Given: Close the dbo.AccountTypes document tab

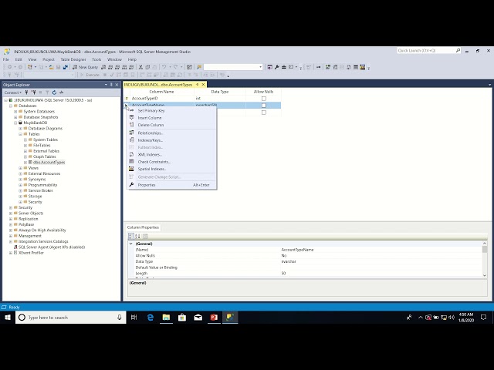Looking at the screenshot, I should (x=203, y=84).
